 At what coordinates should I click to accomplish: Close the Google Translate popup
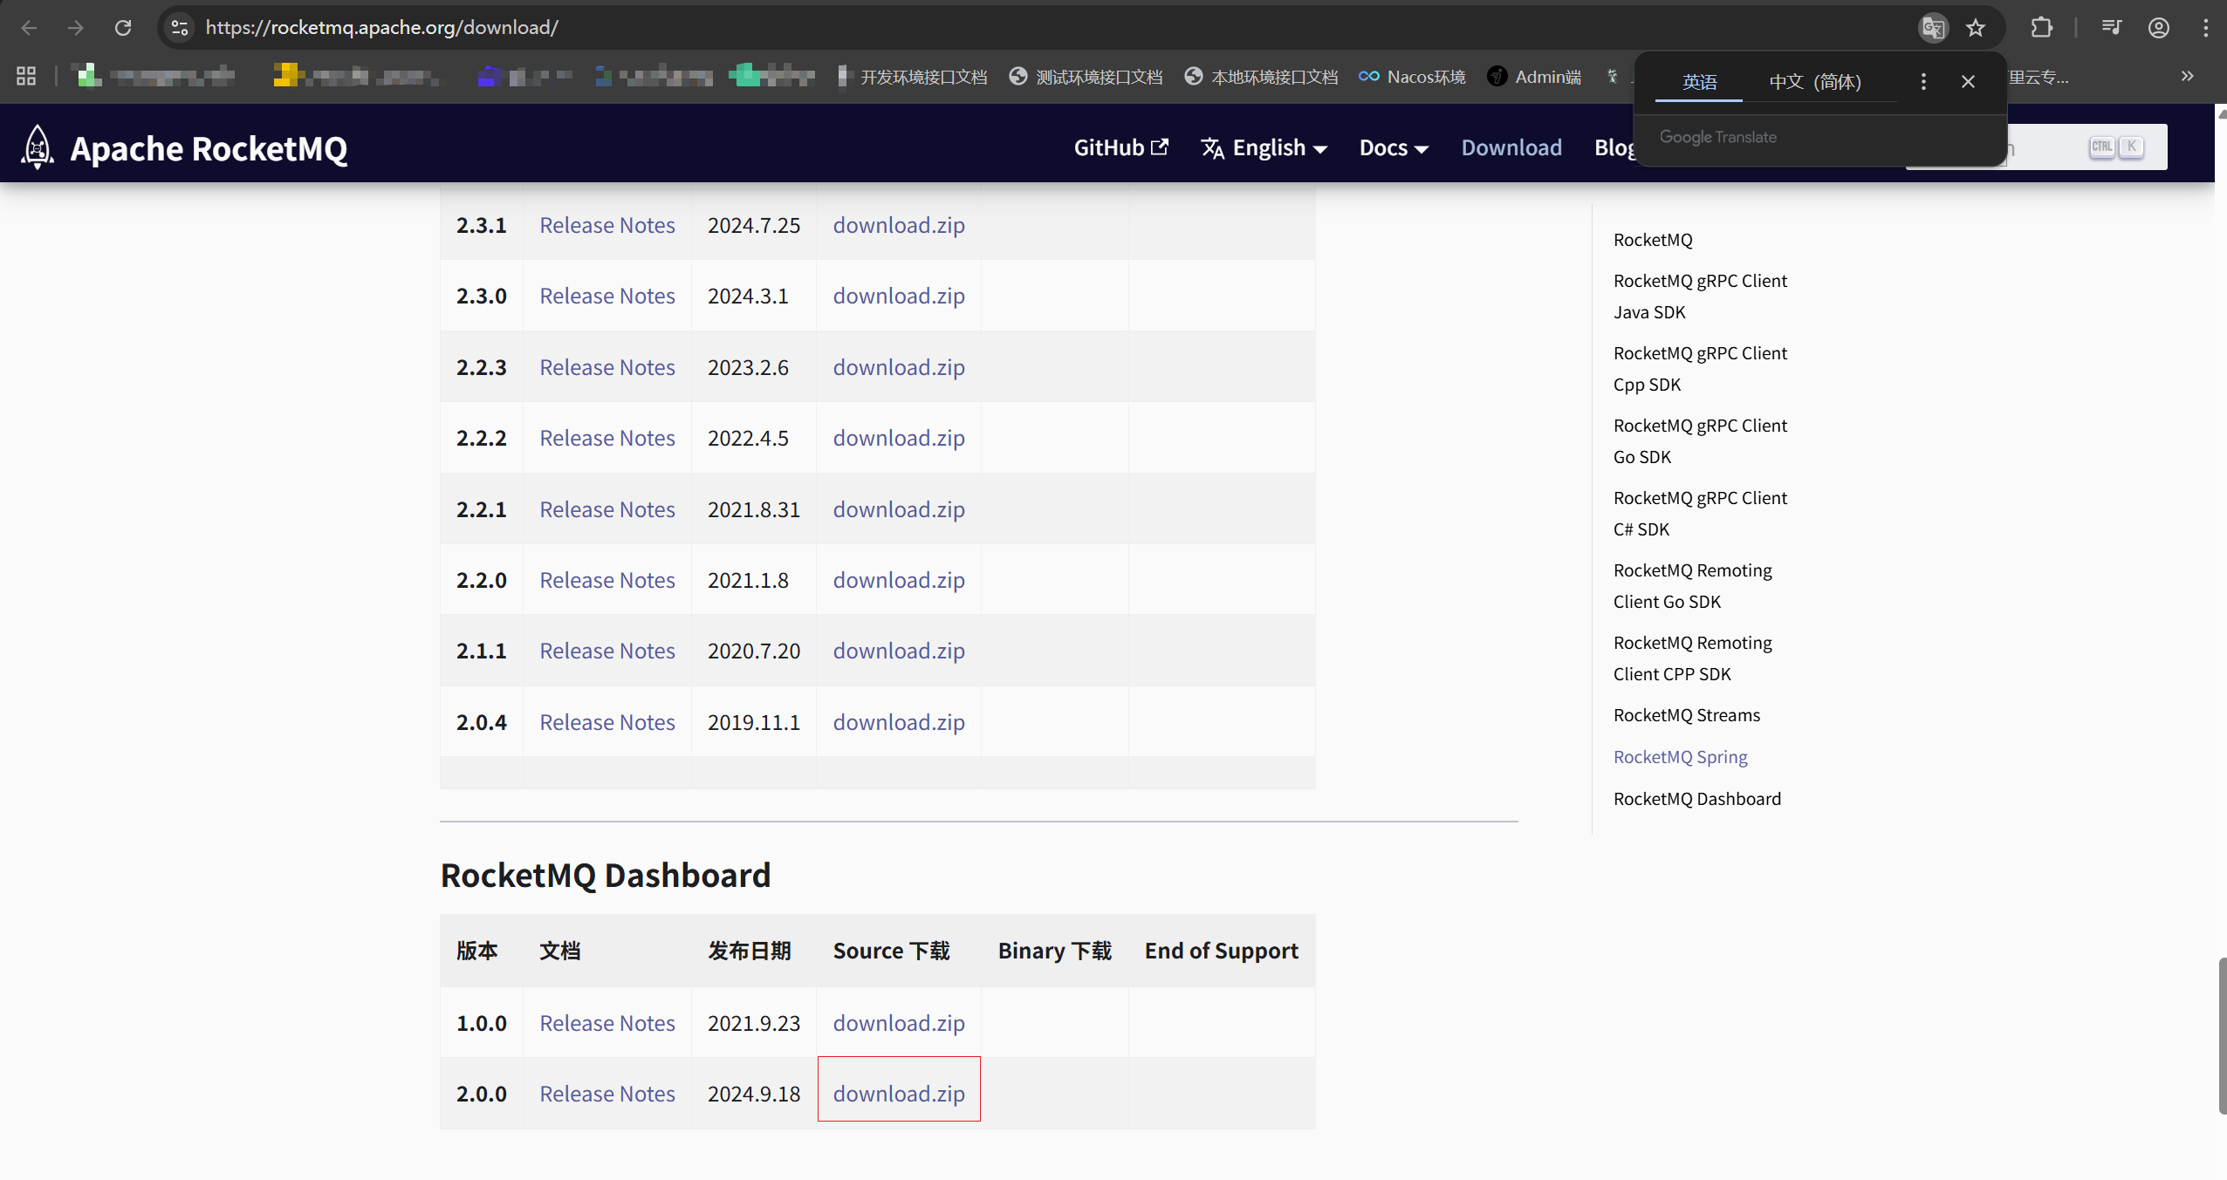pyautogui.click(x=1968, y=81)
